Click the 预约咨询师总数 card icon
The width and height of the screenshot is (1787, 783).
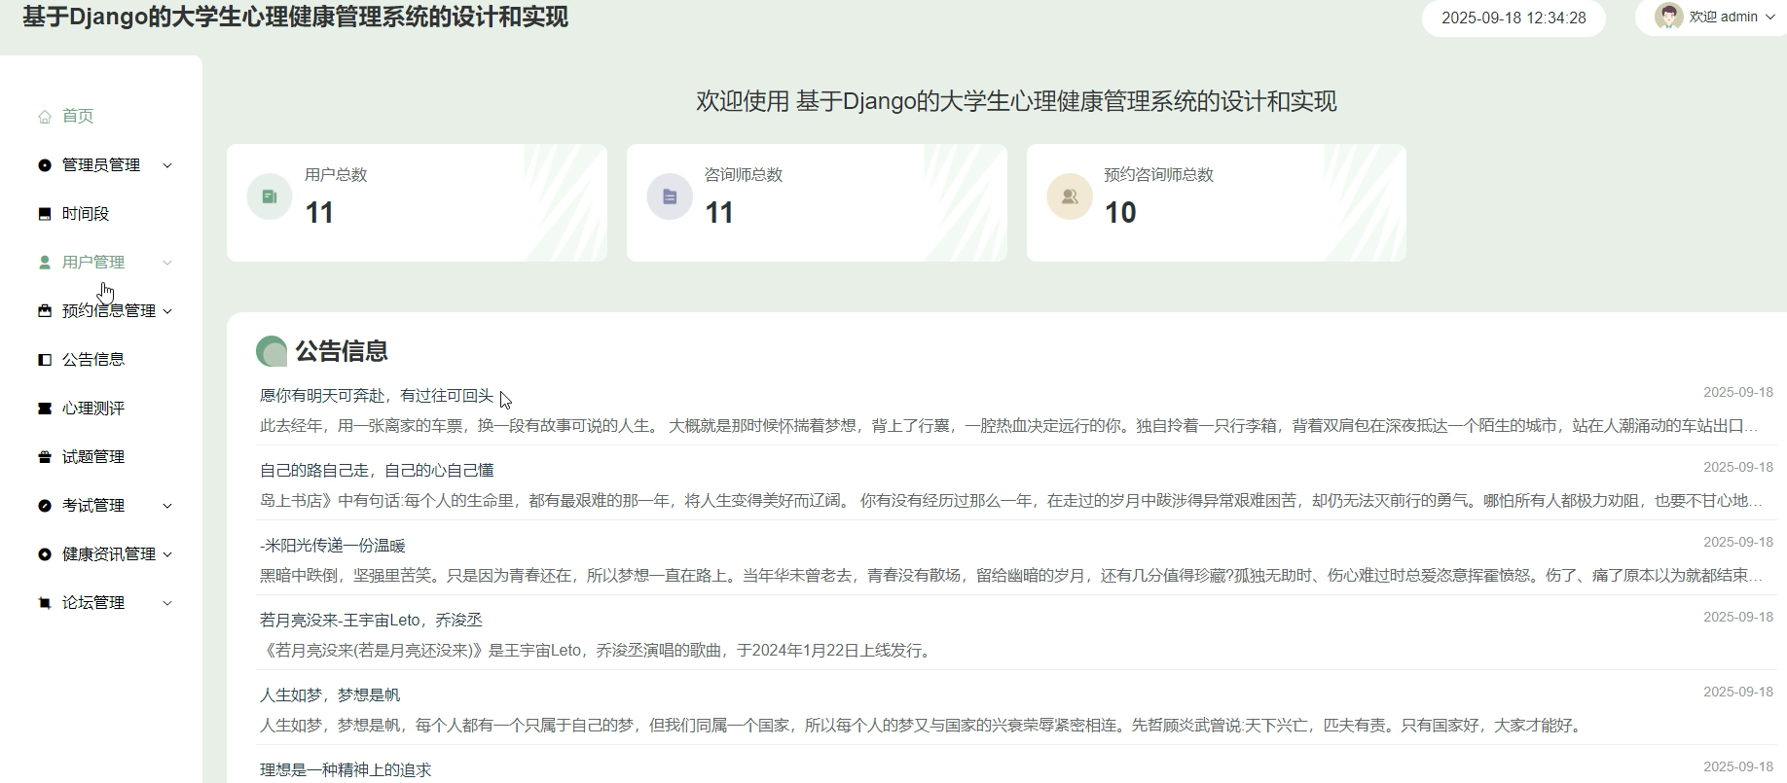[1070, 196]
